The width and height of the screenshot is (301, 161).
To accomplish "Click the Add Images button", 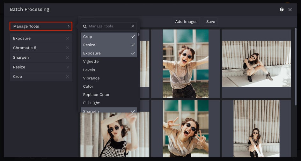I will point(186,22).
